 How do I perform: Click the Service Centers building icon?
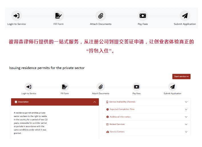click(108, 132)
